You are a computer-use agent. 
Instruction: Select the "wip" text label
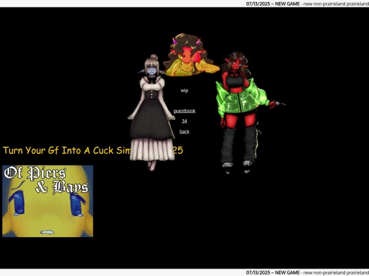pyautogui.click(x=184, y=91)
